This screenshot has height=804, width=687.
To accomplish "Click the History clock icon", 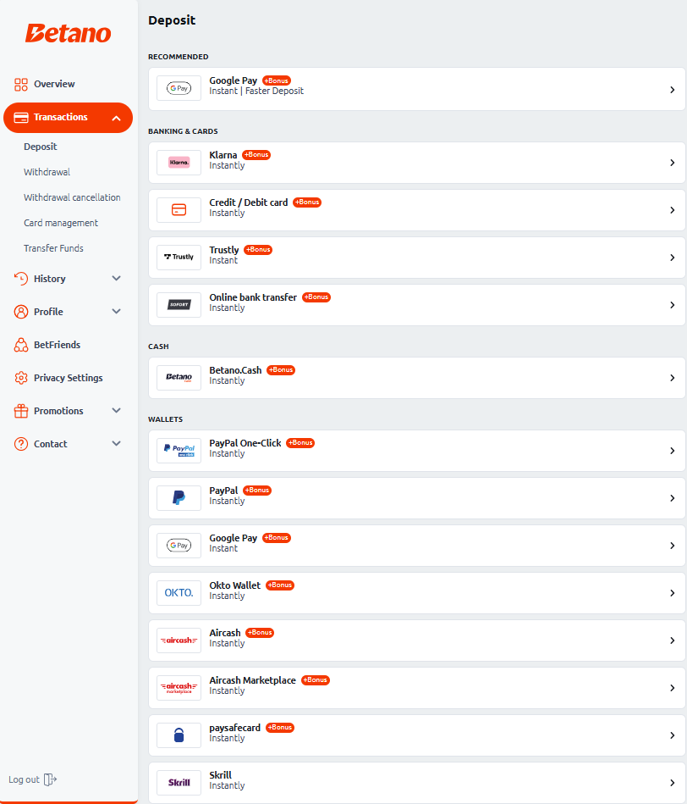I will (21, 279).
